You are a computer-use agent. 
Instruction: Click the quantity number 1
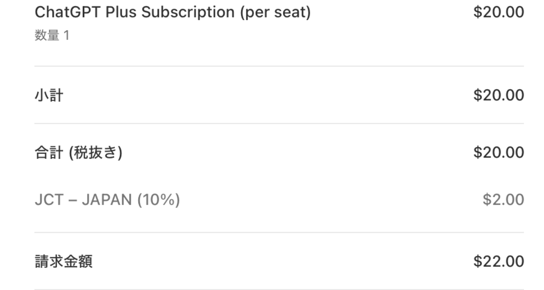click(66, 36)
